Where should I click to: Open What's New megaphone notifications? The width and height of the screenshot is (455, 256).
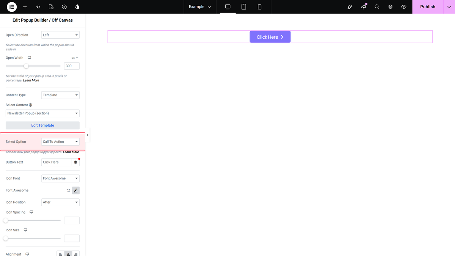point(364,7)
